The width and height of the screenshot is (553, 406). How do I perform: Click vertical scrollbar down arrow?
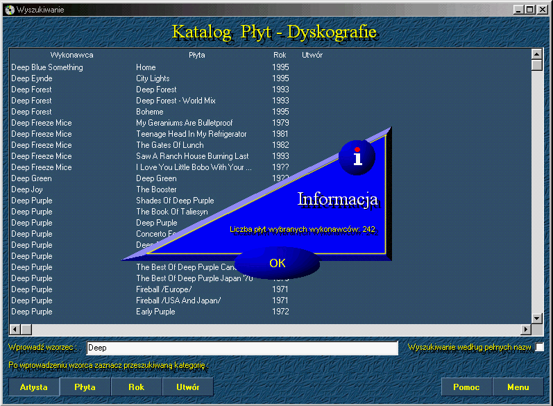537,318
